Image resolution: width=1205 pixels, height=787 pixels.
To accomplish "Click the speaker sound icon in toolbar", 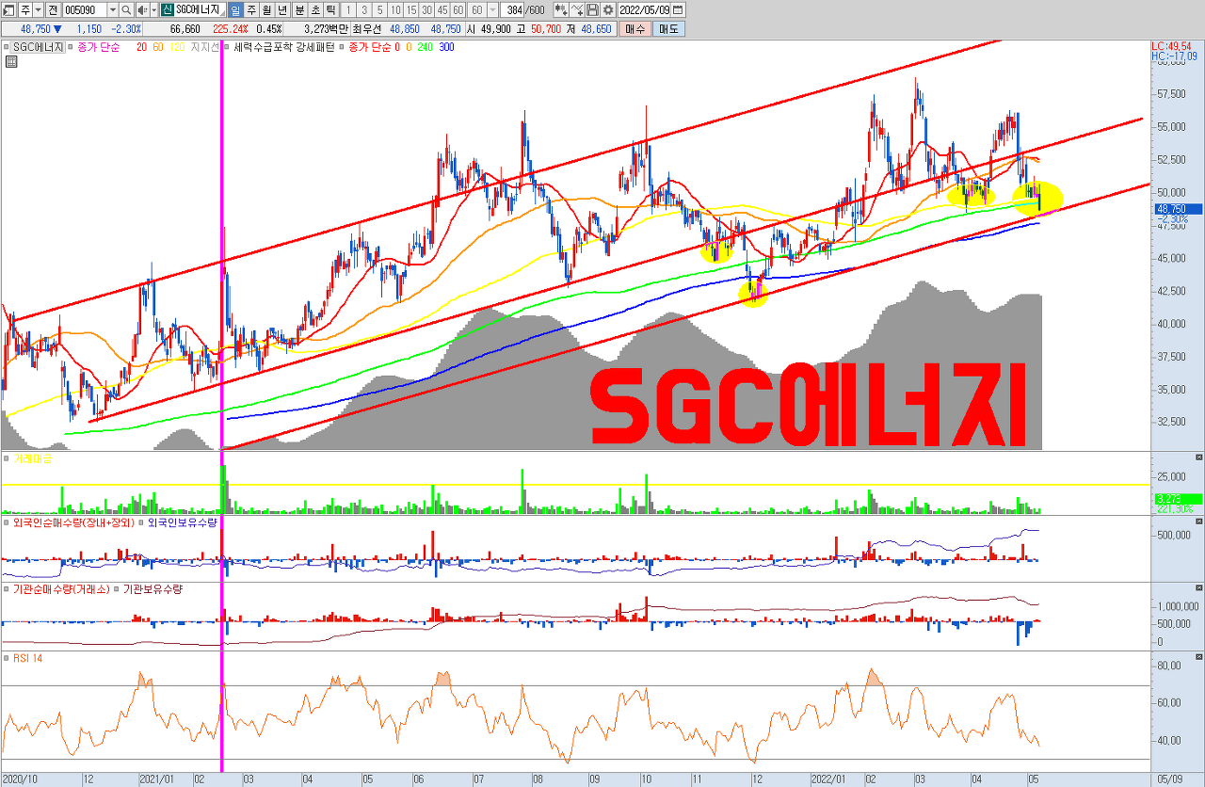I will tap(141, 9).
